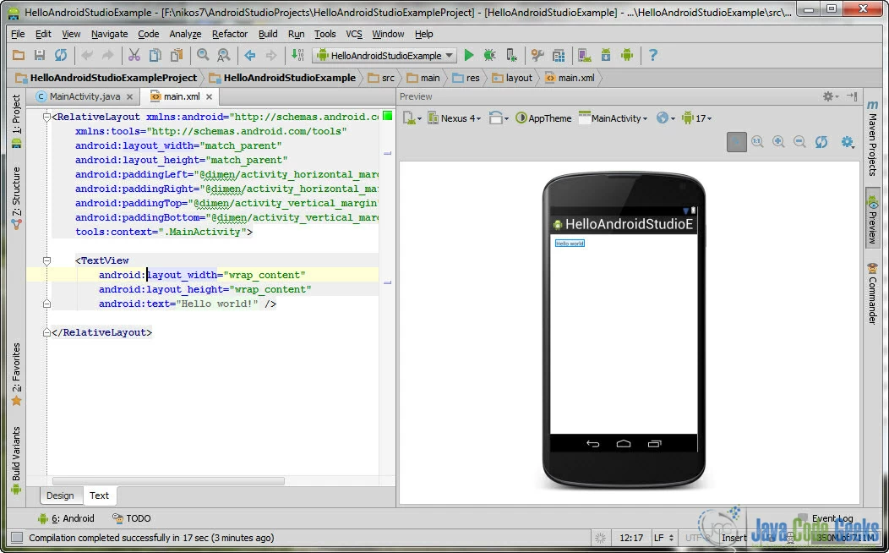The image size is (889, 553).
Task: Refresh the layout preview
Action: [821, 142]
